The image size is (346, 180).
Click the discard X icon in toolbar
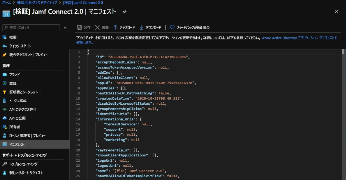coord(97,28)
